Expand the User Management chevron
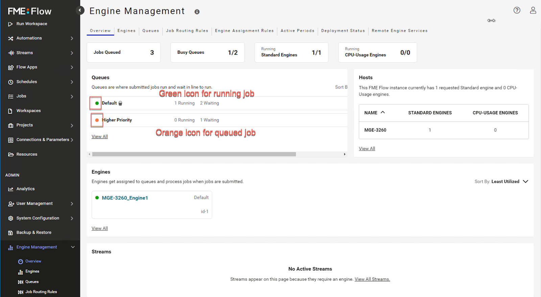 pos(72,204)
